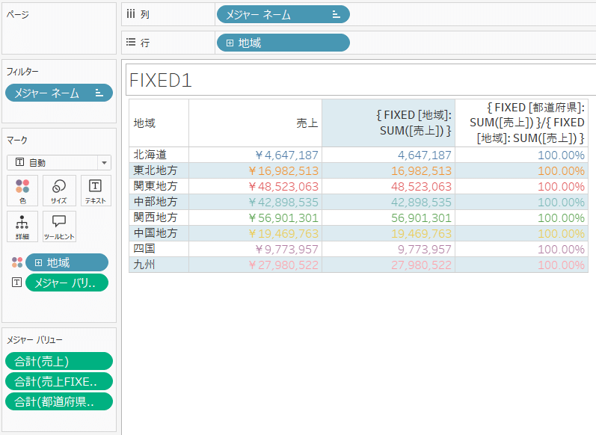The width and height of the screenshot is (596, 435).
Task: Click the rows (行) shelf icon
Action: click(x=131, y=42)
